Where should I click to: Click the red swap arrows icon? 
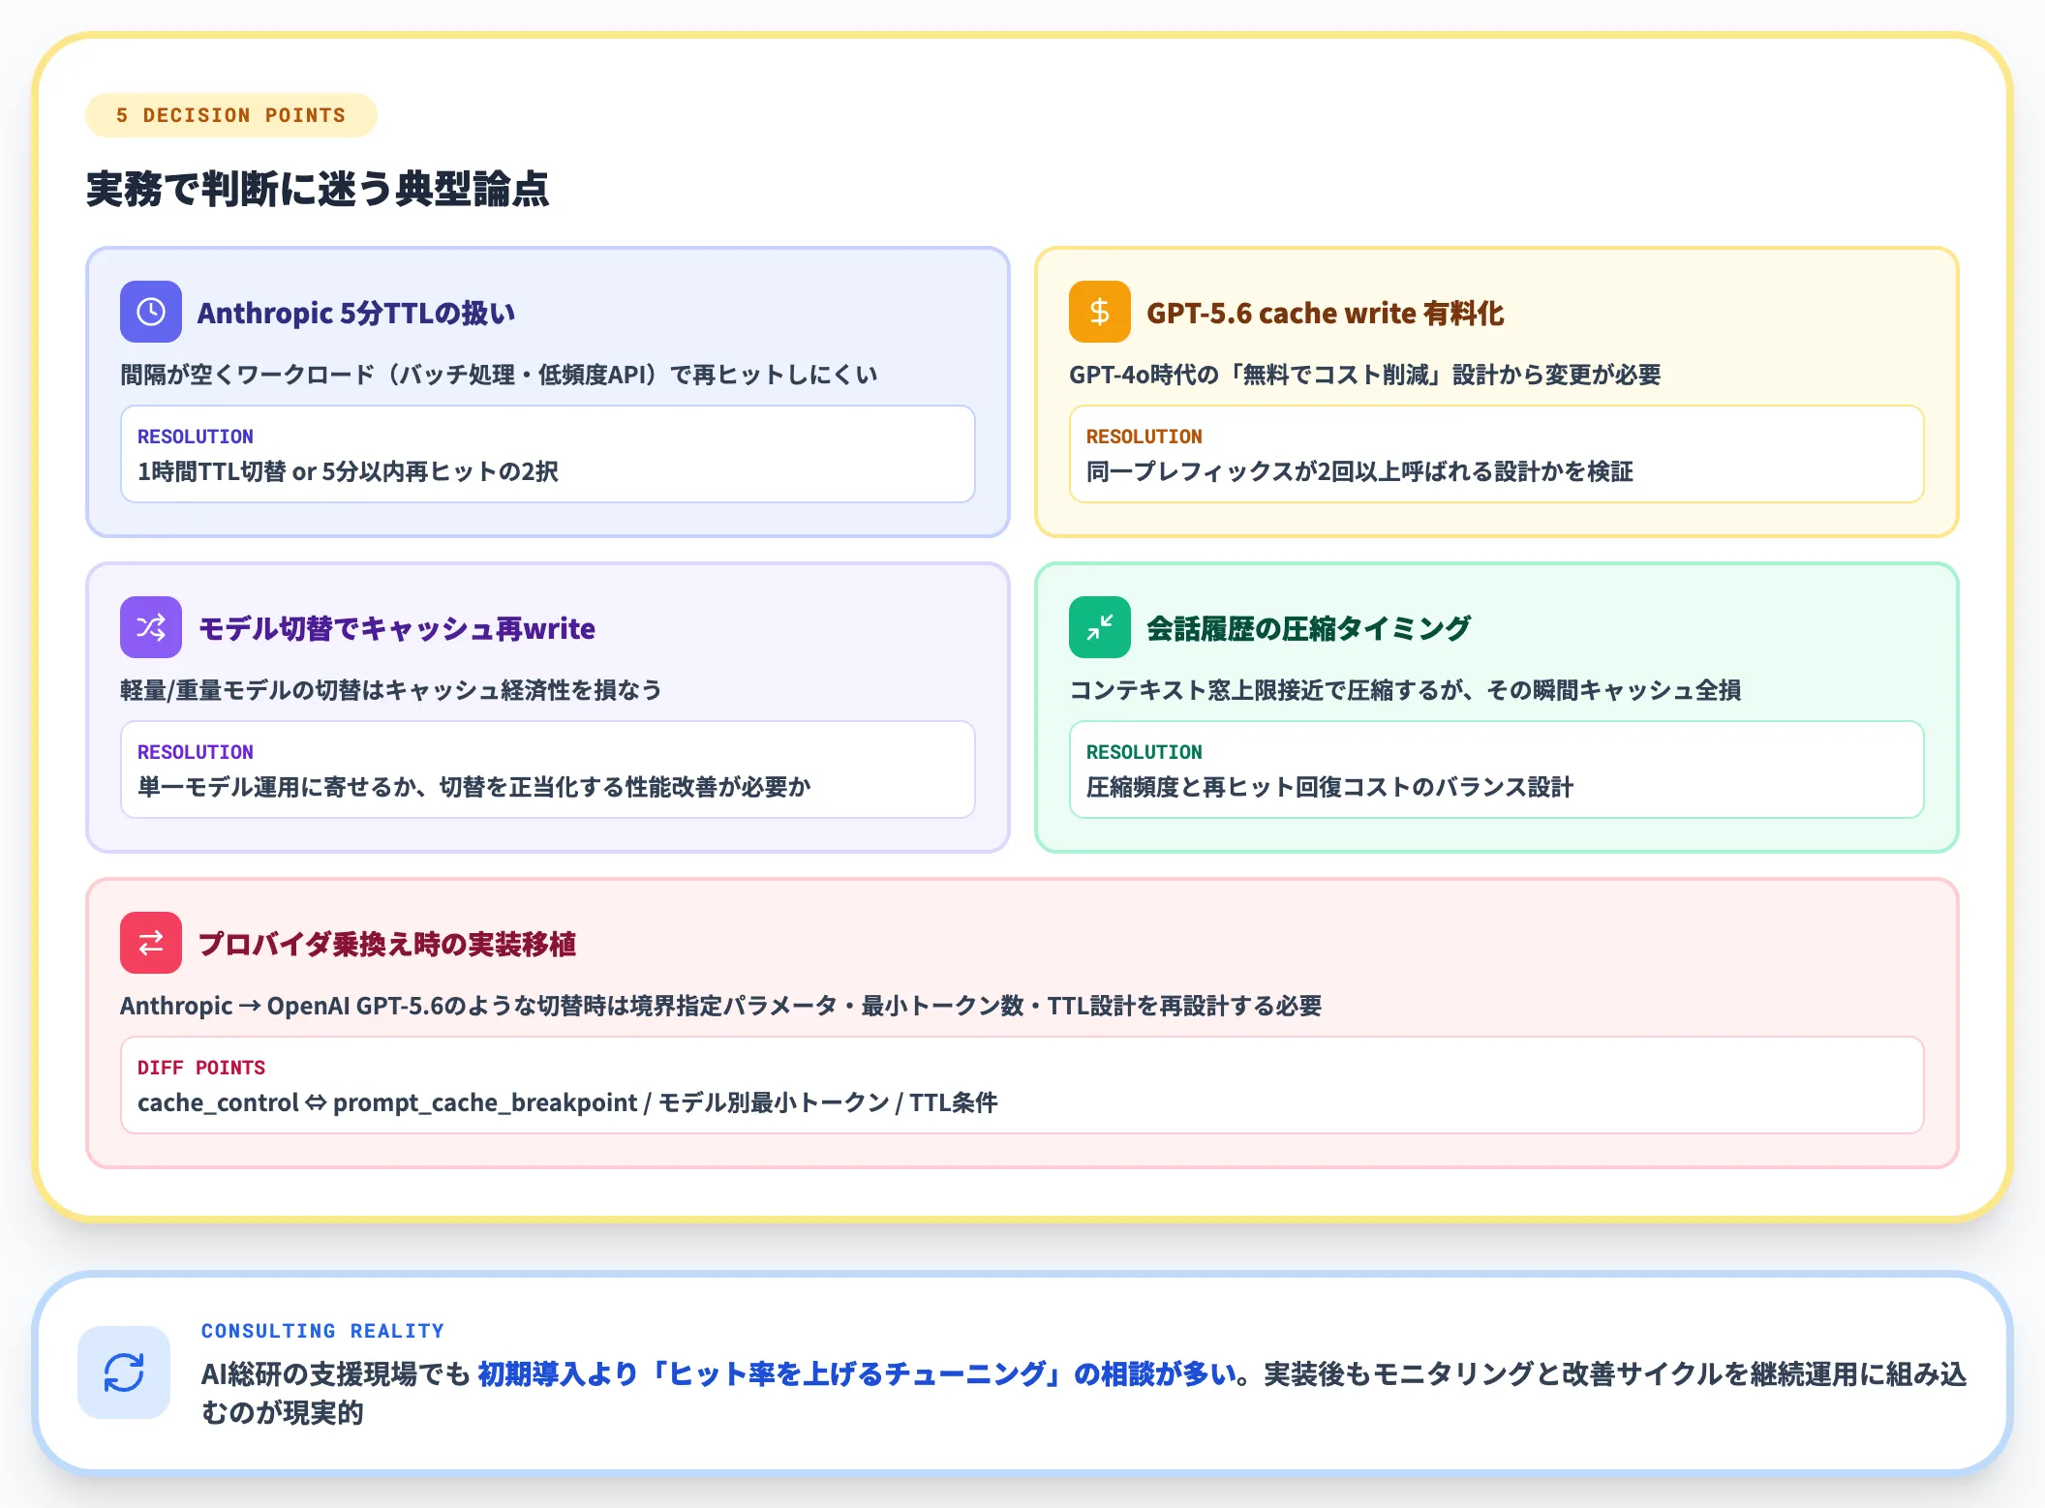tap(151, 943)
